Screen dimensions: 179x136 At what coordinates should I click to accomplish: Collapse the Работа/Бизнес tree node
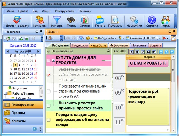pos(5,93)
